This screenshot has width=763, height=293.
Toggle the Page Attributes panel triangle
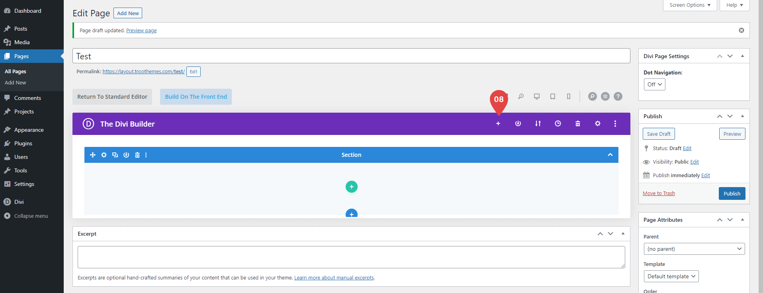[742, 220]
